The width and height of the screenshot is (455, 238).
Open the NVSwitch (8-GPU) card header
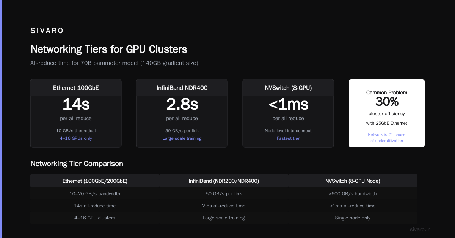coord(288,88)
